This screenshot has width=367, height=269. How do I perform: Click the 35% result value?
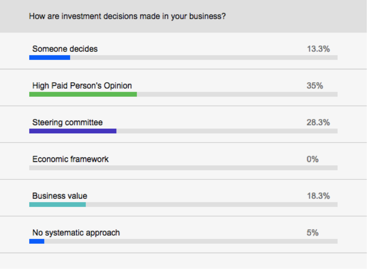click(x=315, y=86)
